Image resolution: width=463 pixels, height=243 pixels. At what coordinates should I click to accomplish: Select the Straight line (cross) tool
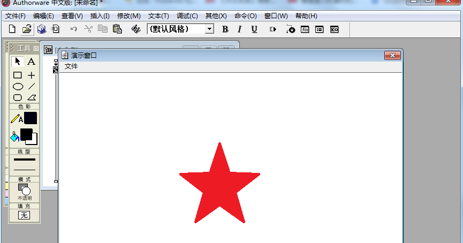point(31,75)
